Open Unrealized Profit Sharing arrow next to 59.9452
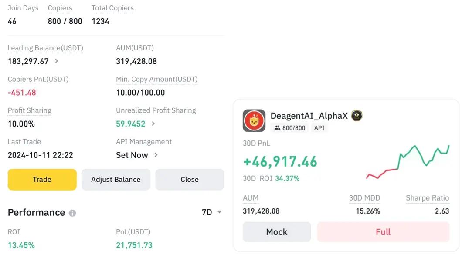This screenshot has height=254, width=462. (x=153, y=124)
